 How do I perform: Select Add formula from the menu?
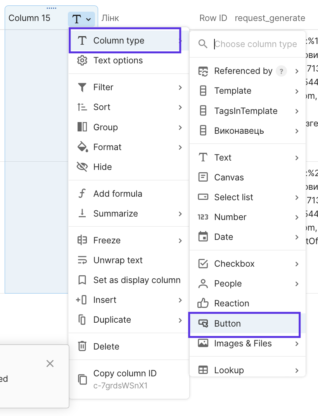pos(118,194)
